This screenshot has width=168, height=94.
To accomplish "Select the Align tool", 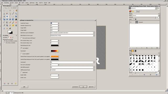I will coord(10,16).
